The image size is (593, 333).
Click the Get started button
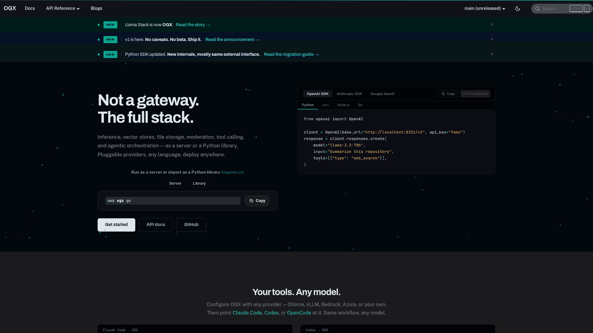pyautogui.click(x=116, y=225)
